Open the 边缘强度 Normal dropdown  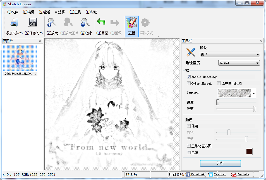(239, 63)
